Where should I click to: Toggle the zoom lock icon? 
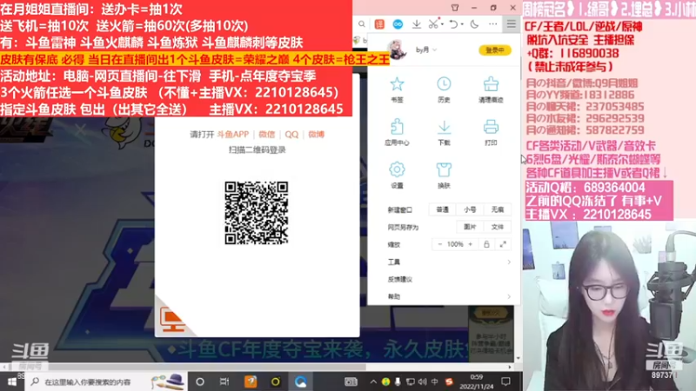[486, 244]
